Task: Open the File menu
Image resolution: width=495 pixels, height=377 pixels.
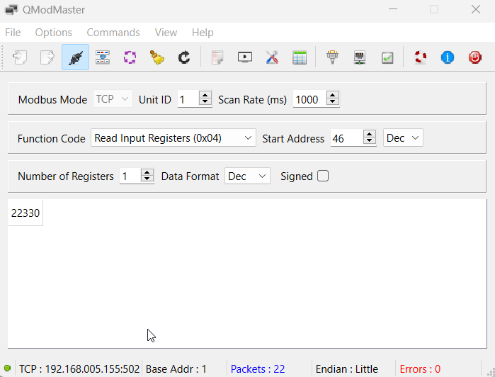Action: (x=13, y=33)
